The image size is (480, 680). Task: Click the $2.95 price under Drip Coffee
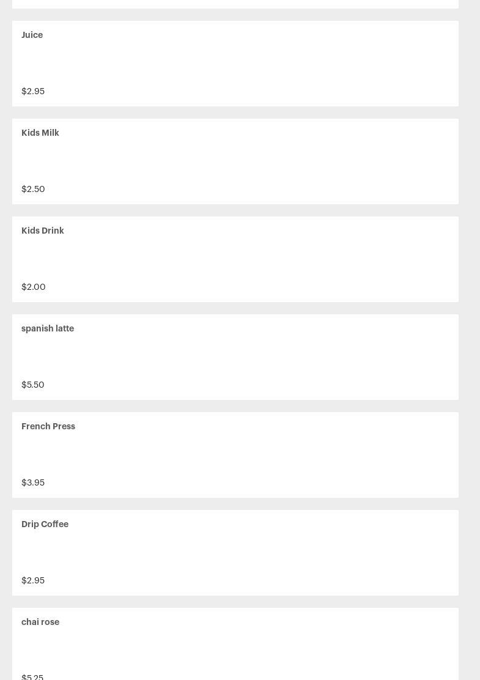tap(33, 580)
